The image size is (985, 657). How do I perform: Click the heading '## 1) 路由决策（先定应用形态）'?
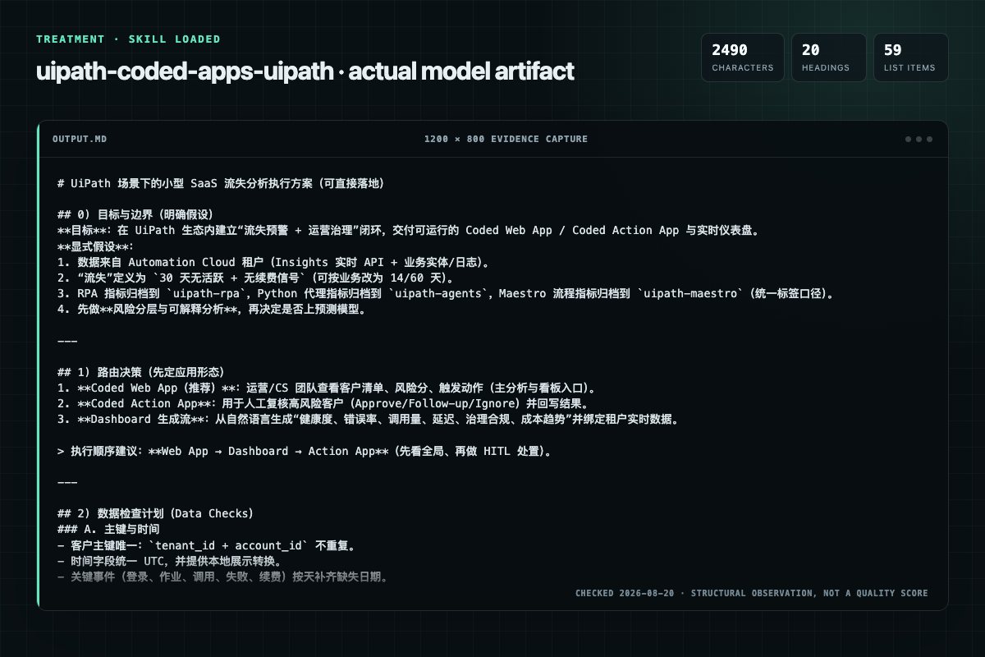click(141, 372)
